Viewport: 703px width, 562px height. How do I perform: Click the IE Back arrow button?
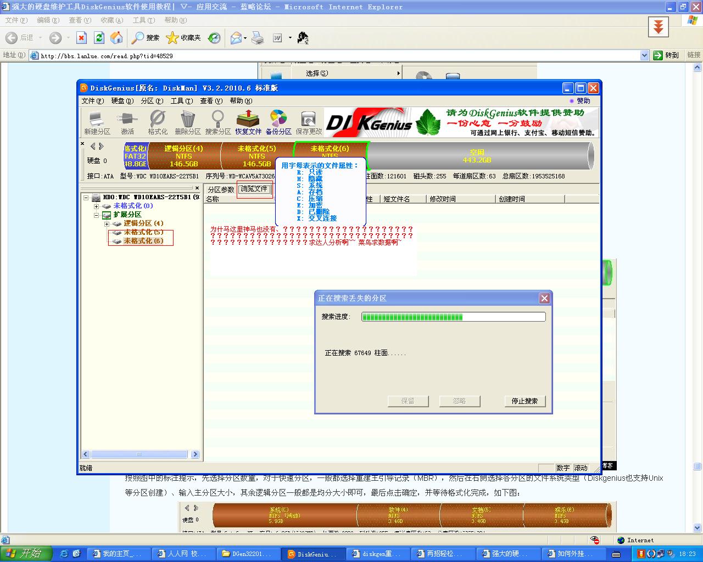[x=12, y=38]
